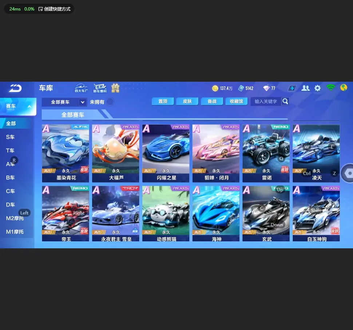Select the 永夜君主 雪皇 car card

pyautogui.click(x=116, y=214)
